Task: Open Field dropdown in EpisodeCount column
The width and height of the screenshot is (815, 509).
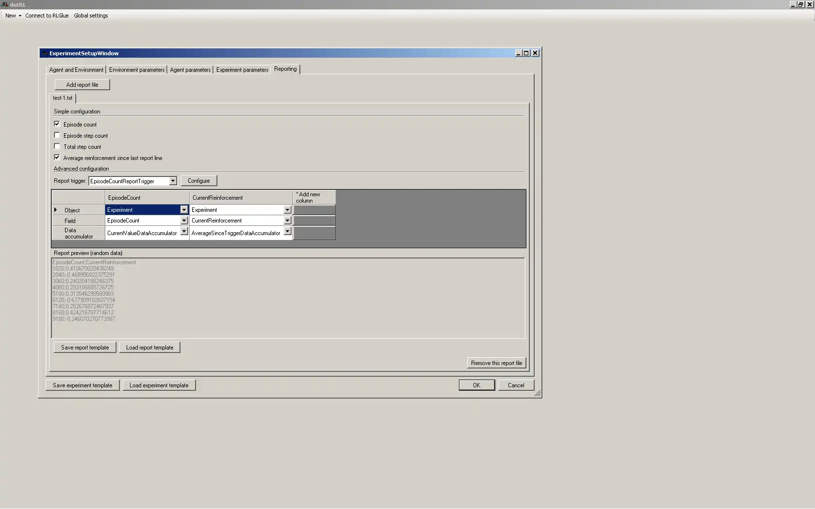Action: point(184,221)
